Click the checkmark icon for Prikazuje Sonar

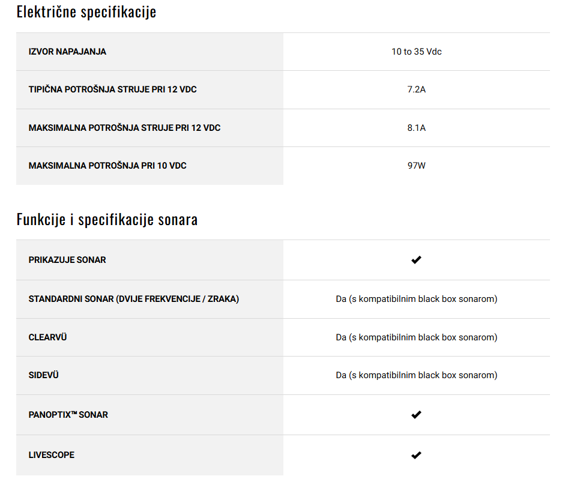(x=416, y=260)
